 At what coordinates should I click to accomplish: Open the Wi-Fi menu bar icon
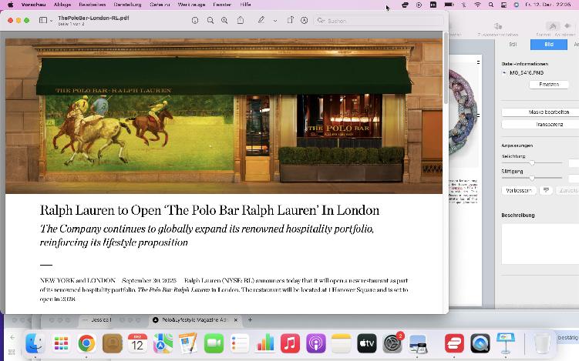point(477,5)
